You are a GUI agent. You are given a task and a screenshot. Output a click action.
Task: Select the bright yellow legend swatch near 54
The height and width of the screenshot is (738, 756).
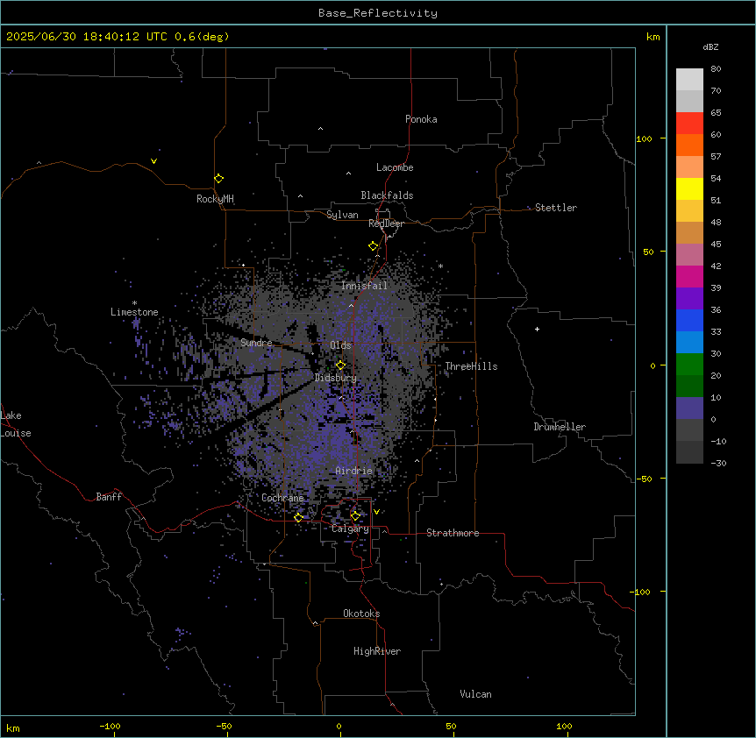[x=689, y=188]
